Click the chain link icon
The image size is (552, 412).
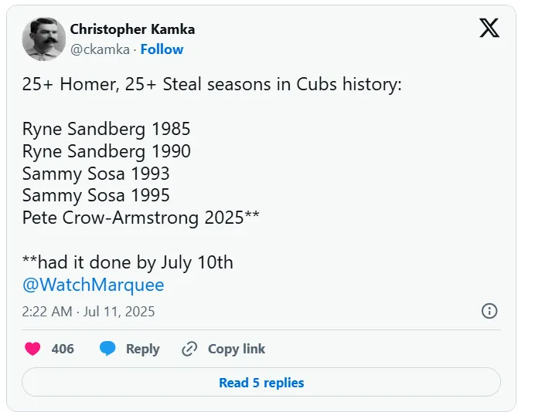[x=189, y=349]
